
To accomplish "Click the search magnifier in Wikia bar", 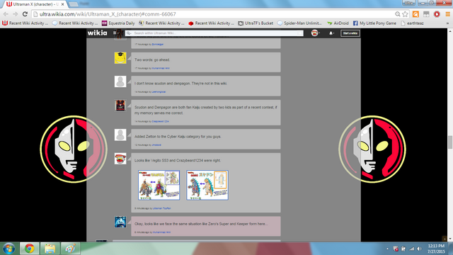I will (129, 33).
